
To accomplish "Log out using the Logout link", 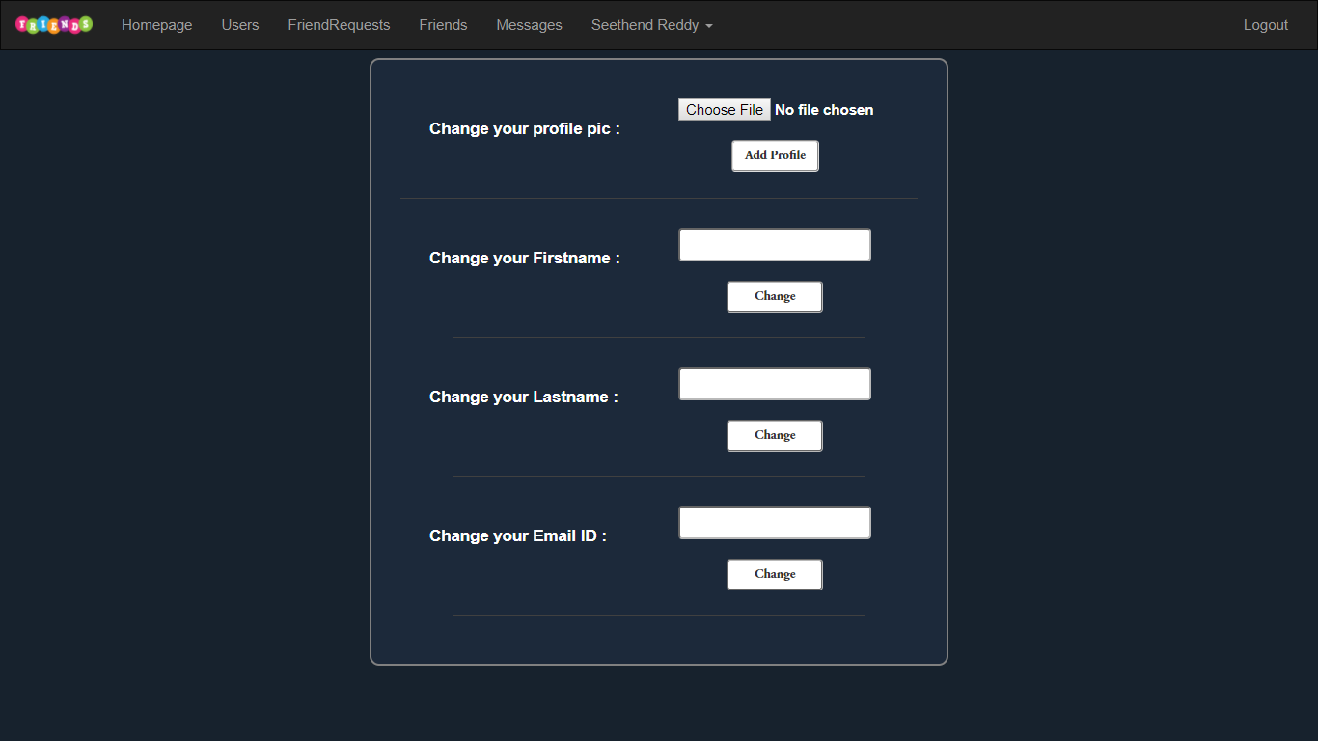I will 1266,25.
